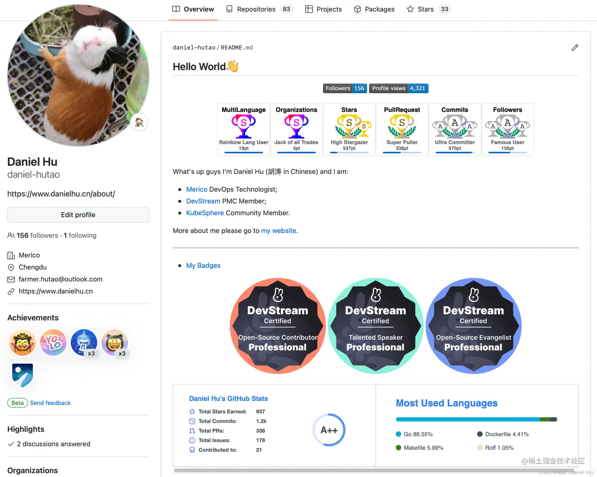Click the Edit profile button
Viewport: 597px width, 477px height.
point(78,215)
